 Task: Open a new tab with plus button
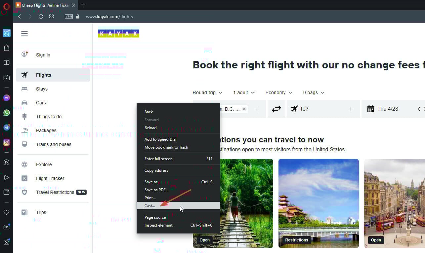[83, 5]
